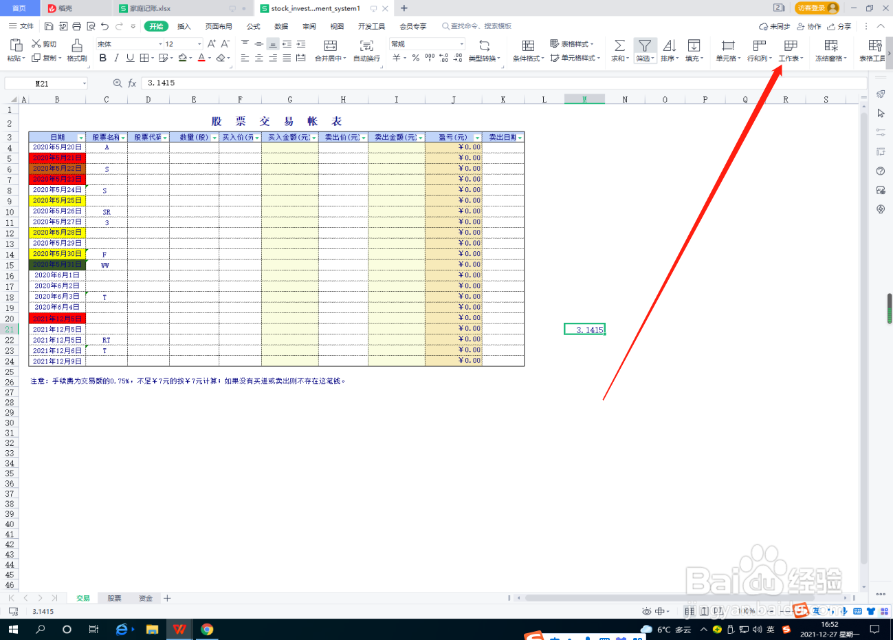
Task: Increase the font size with A+ icon
Action: 212,43
